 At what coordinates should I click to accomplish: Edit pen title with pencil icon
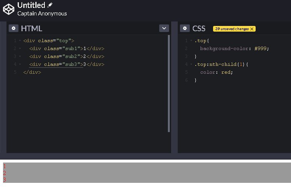[x=50, y=5]
